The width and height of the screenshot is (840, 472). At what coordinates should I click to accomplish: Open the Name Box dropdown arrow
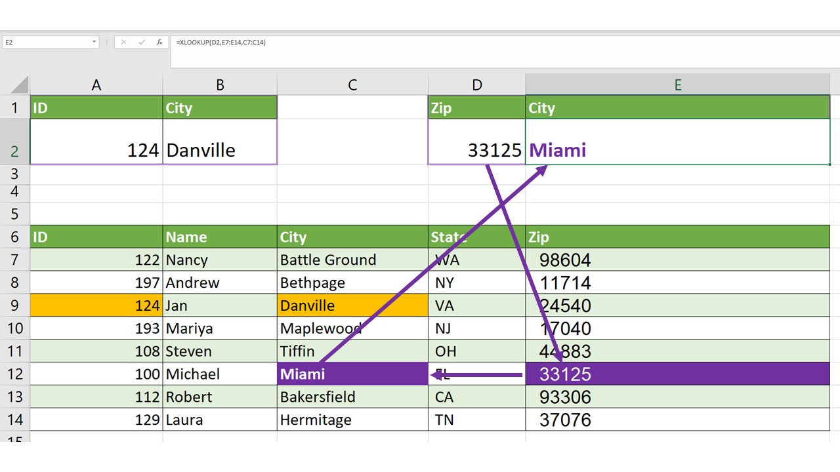[x=94, y=42]
